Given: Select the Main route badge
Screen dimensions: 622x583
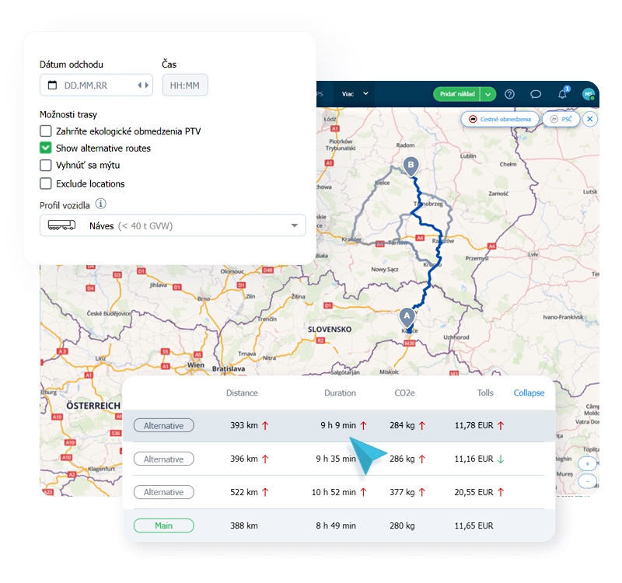Looking at the screenshot, I should pos(164,525).
